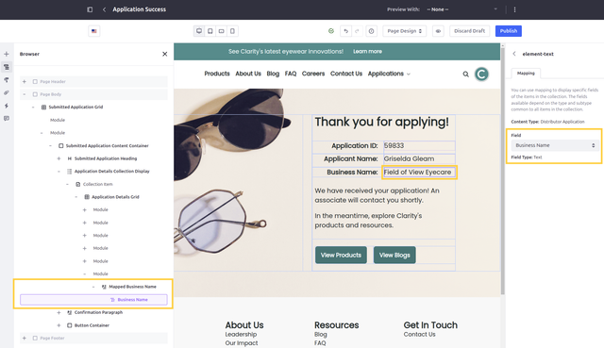Expand the Page Header tree node
Viewport: 604px width, 348px height.
[25, 82]
